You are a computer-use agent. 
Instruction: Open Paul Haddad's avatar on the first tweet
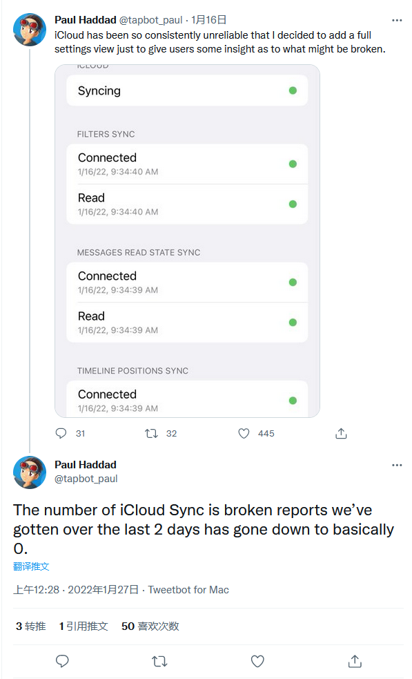(30, 30)
